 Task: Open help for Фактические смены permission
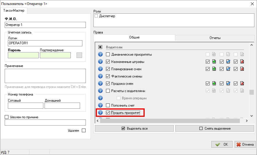100,76
